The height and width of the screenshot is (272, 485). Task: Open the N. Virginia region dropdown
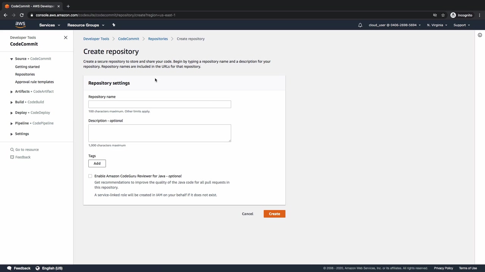coord(437,25)
